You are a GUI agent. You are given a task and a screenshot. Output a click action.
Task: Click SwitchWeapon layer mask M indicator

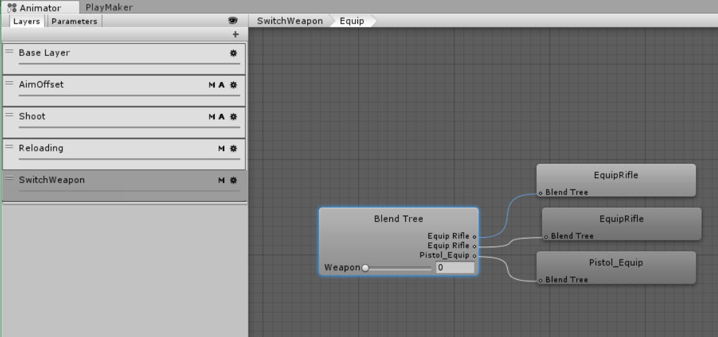click(x=221, y=180)
